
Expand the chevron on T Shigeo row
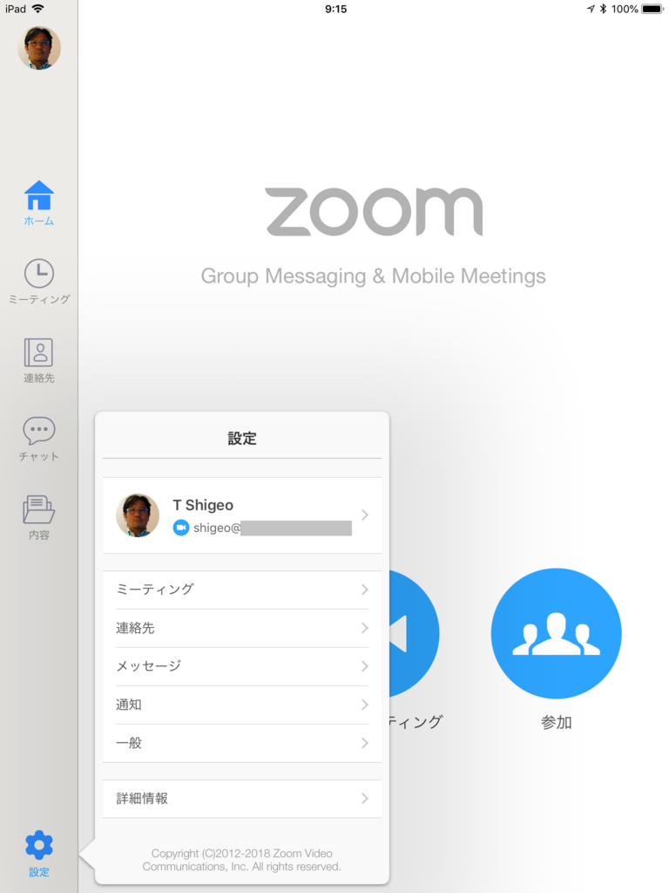point(365,515)
